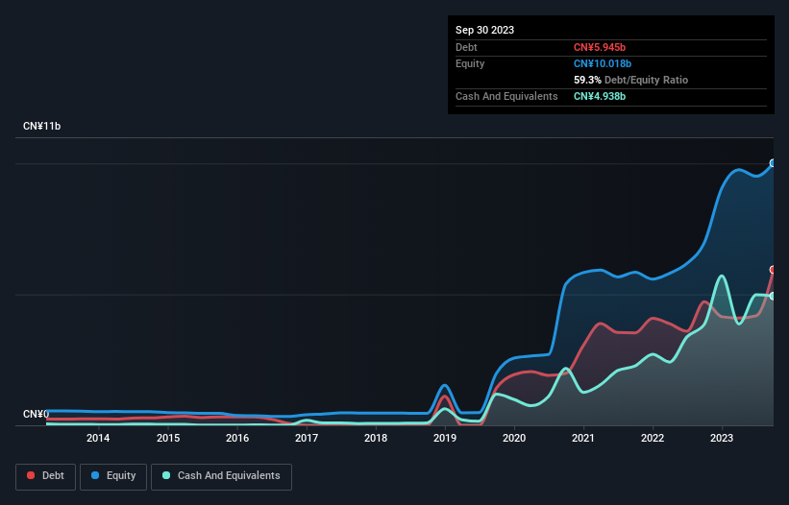Toggle the Cash And Equivalents legend button

(x=221, y=476)
